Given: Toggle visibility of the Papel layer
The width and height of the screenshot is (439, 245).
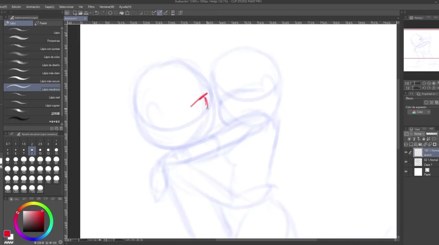Looking at the screenshot, I should coord(406,172).
